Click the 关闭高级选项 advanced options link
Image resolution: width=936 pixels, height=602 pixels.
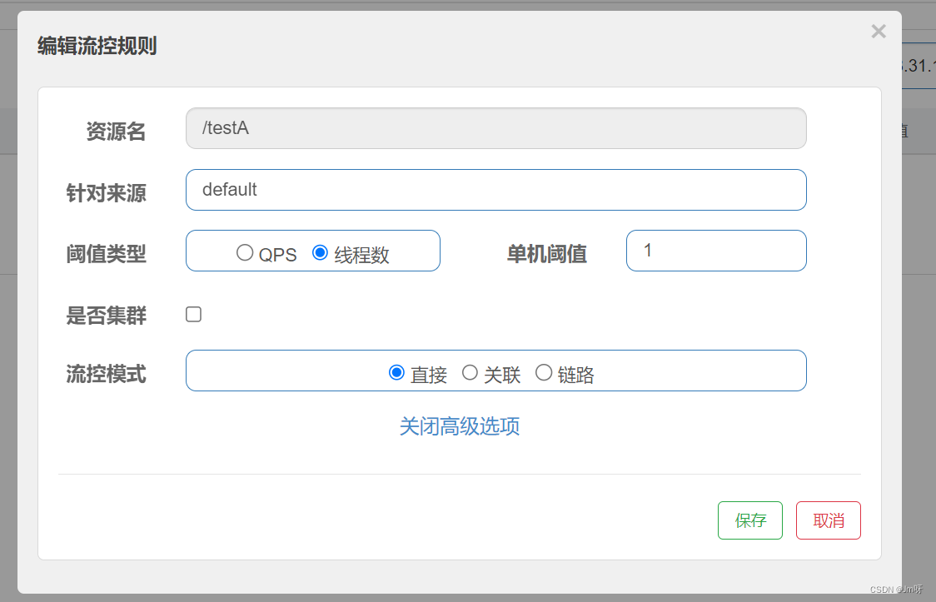(x=461, y=426)
